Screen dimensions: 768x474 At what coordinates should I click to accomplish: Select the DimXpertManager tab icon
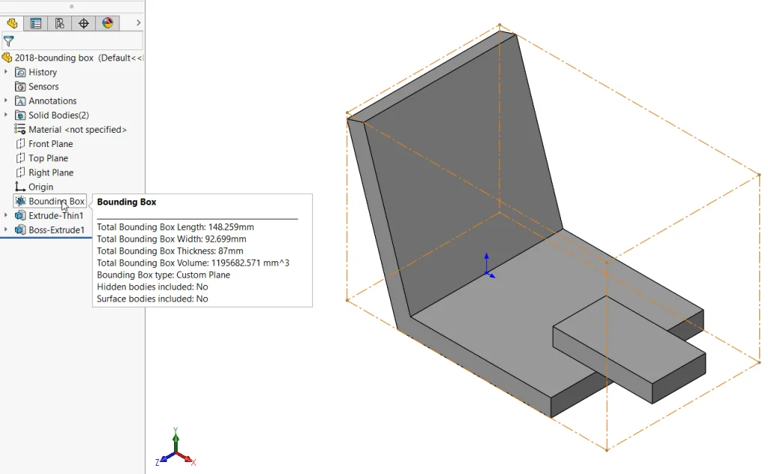coord(83,23)
